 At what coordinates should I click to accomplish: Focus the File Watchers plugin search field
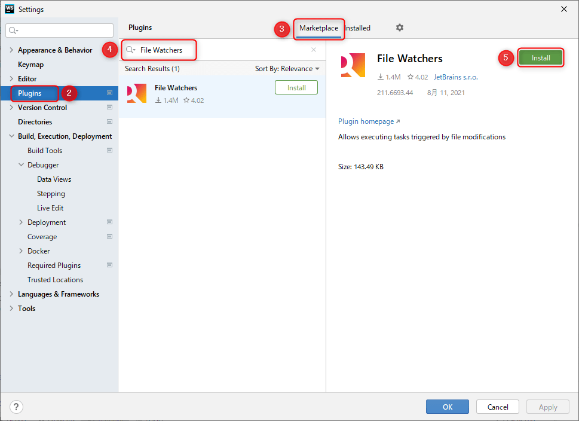pyautogui.click(x=222, y=50)
